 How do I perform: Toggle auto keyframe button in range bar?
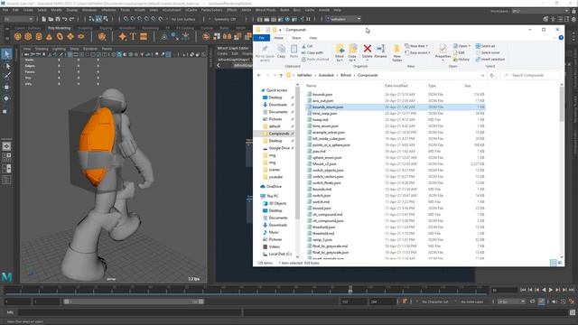pyautogui.click(x=541, y=302)
